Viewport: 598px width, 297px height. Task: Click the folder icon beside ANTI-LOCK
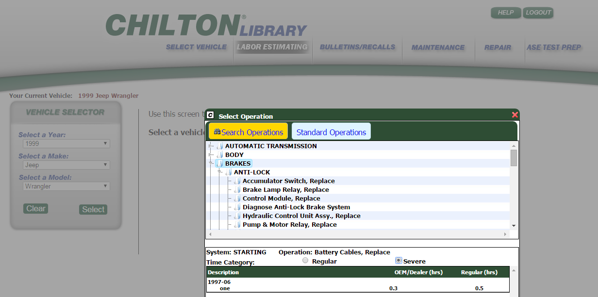click(229, 172)
